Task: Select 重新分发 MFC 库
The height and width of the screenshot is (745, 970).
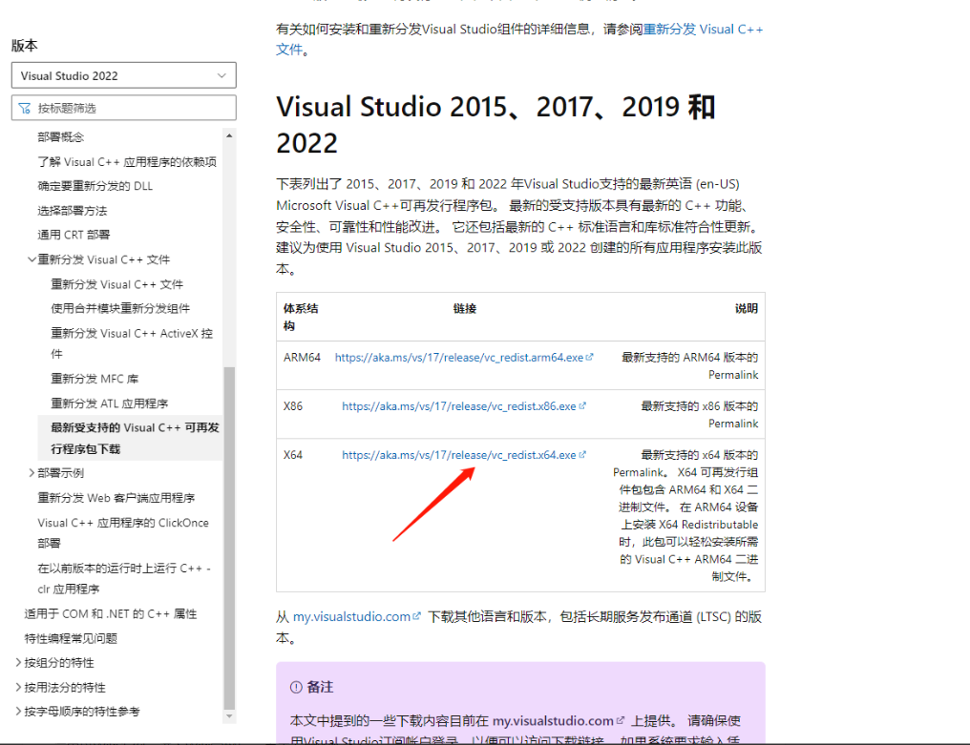Action: click(x=95, y=379)
